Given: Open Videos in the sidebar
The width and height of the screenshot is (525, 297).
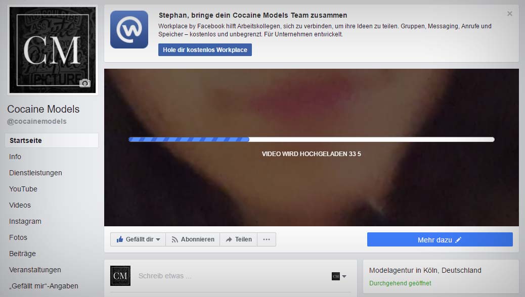Looking at the screenshot, I should point(20,205).
